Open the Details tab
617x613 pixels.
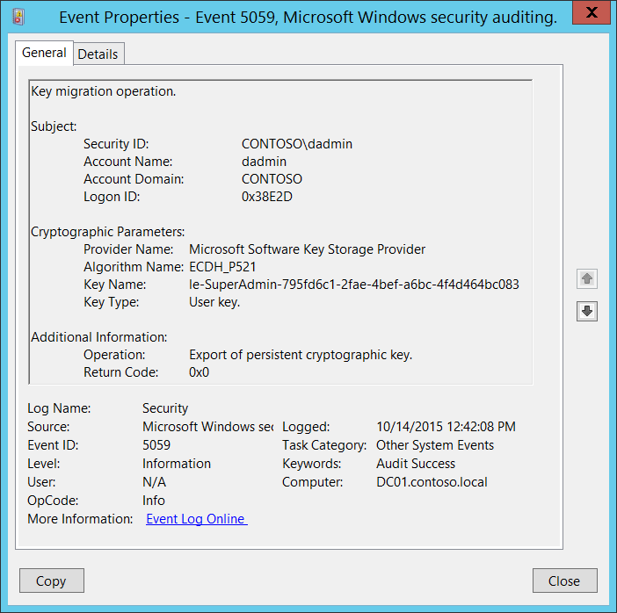98,54
